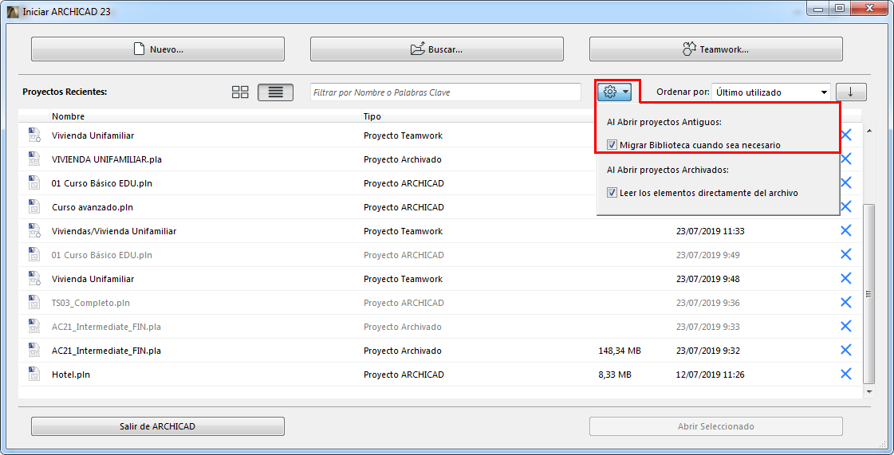Click the Abrir Seleccionado button
The width and height of the screenshot is (894, 455).
(x=715, y=426)
